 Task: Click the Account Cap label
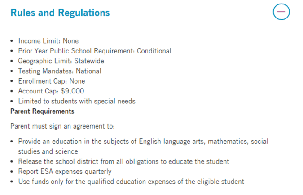[x=38, y=91]
